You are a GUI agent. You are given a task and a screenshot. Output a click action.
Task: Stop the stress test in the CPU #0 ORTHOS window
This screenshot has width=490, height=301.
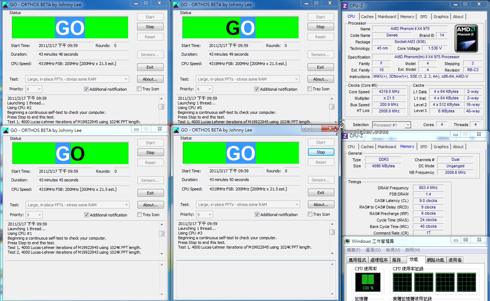tap(321, 27)
